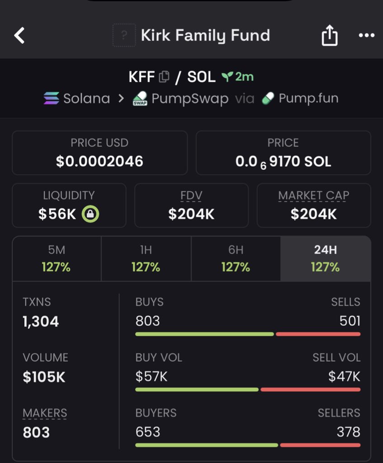Tap the buys versus sells ratio bar
This screenshot has width=383, height=463.
tap(248, 334)
